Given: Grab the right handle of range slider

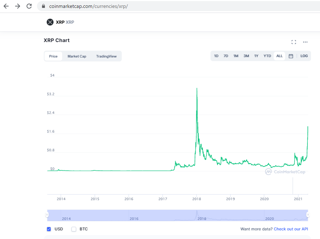Looking at the screenshot, I should click(x=308, y=215).
